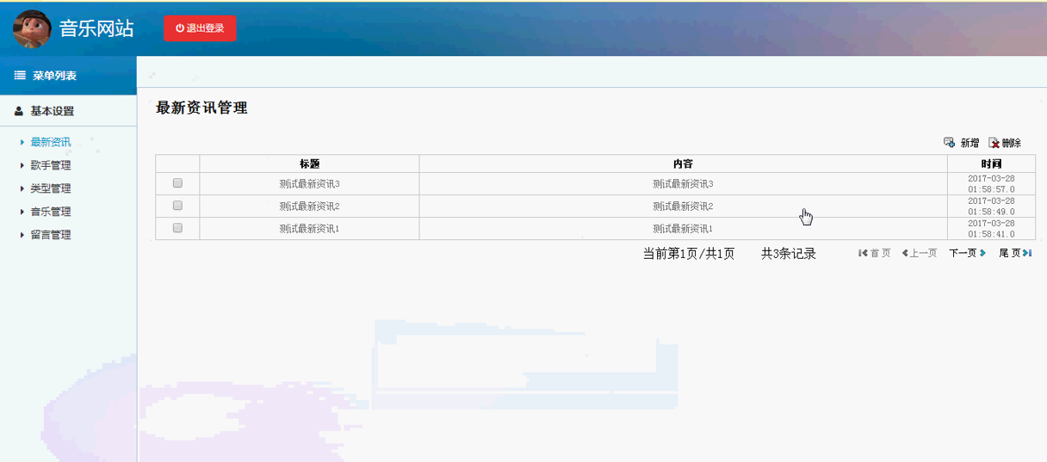
Task: Go to first page via 首页
Action: click(x=881, y=254)
